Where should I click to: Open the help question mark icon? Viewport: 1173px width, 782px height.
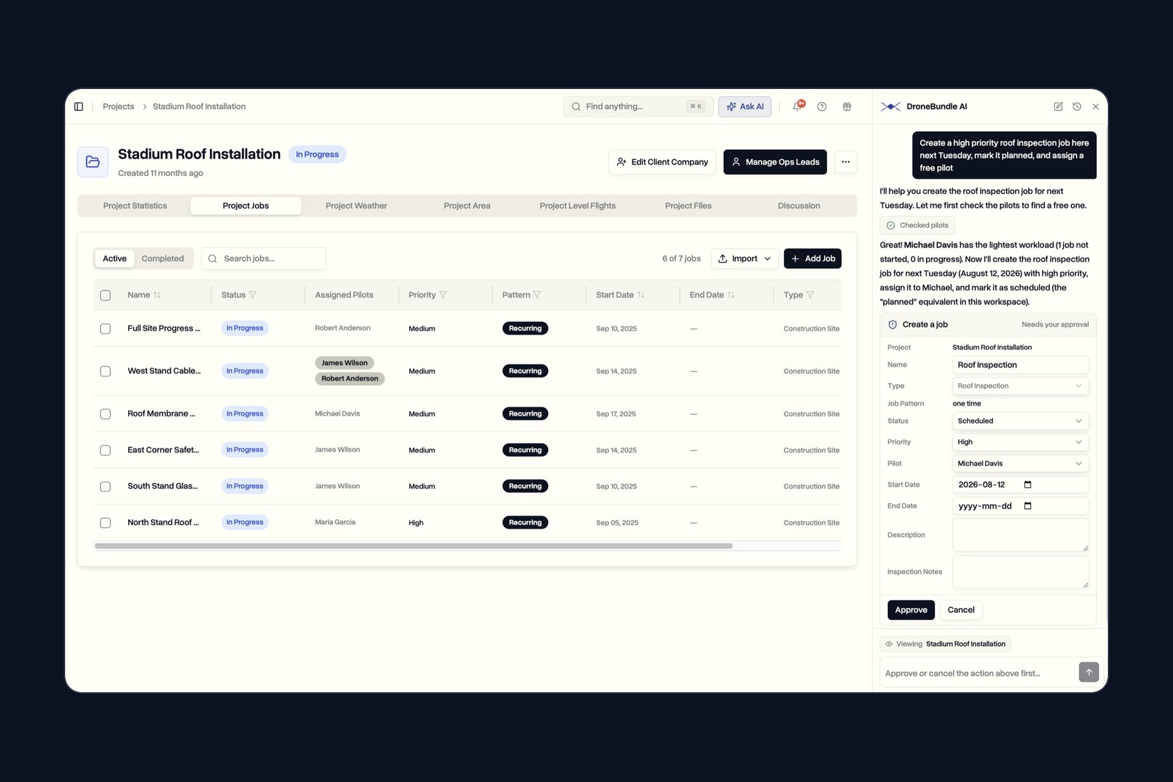pos(822,106)
